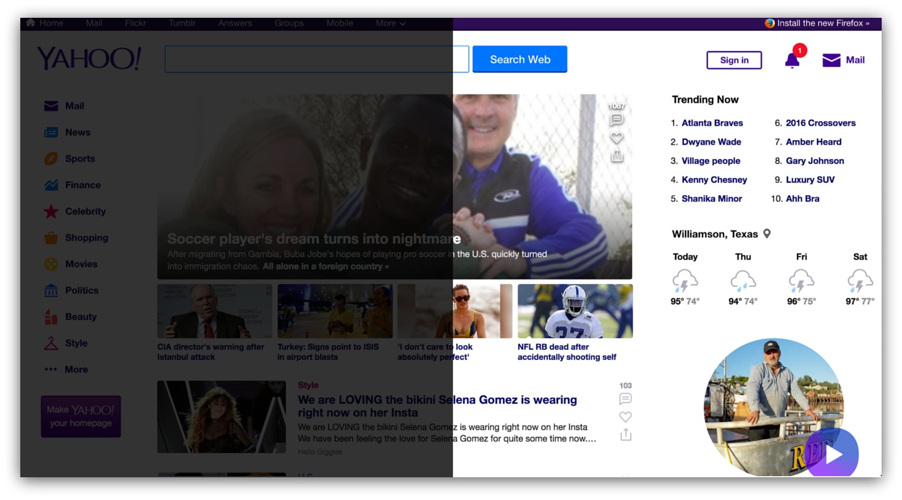This screenshot has width=902, height=500.
Task: Click Today's thunderstorm weather icon
Action: click(685, 281)
